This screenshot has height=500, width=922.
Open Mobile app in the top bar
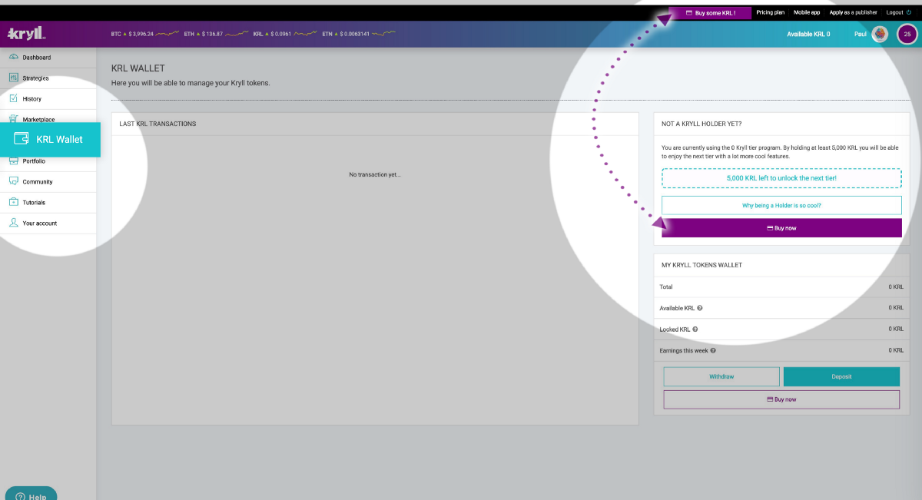(x=807, y=12)
